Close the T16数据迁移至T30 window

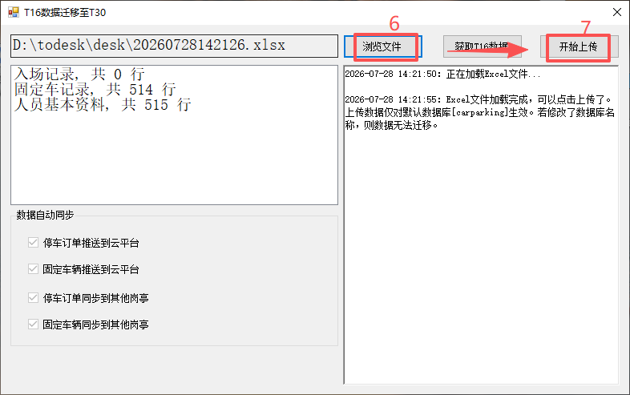point(617,12)
